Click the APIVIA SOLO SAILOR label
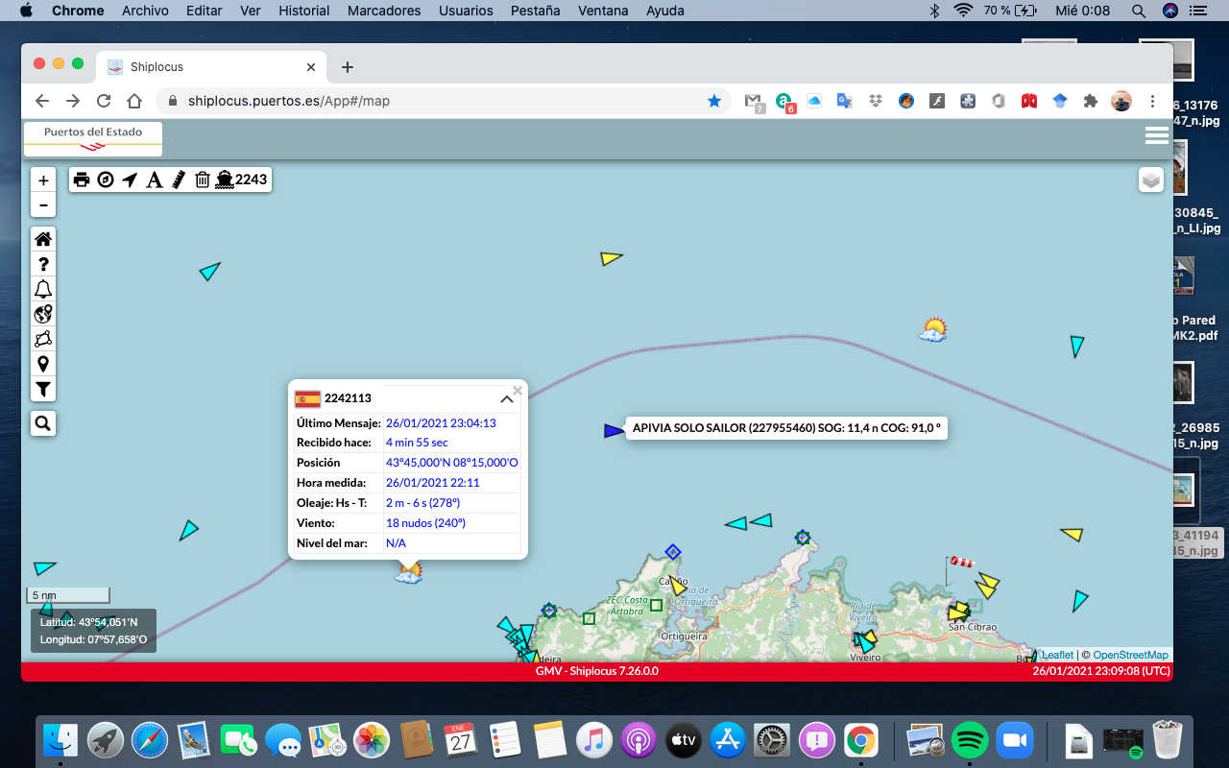The image size is (1229, 768). click(786, 428)
